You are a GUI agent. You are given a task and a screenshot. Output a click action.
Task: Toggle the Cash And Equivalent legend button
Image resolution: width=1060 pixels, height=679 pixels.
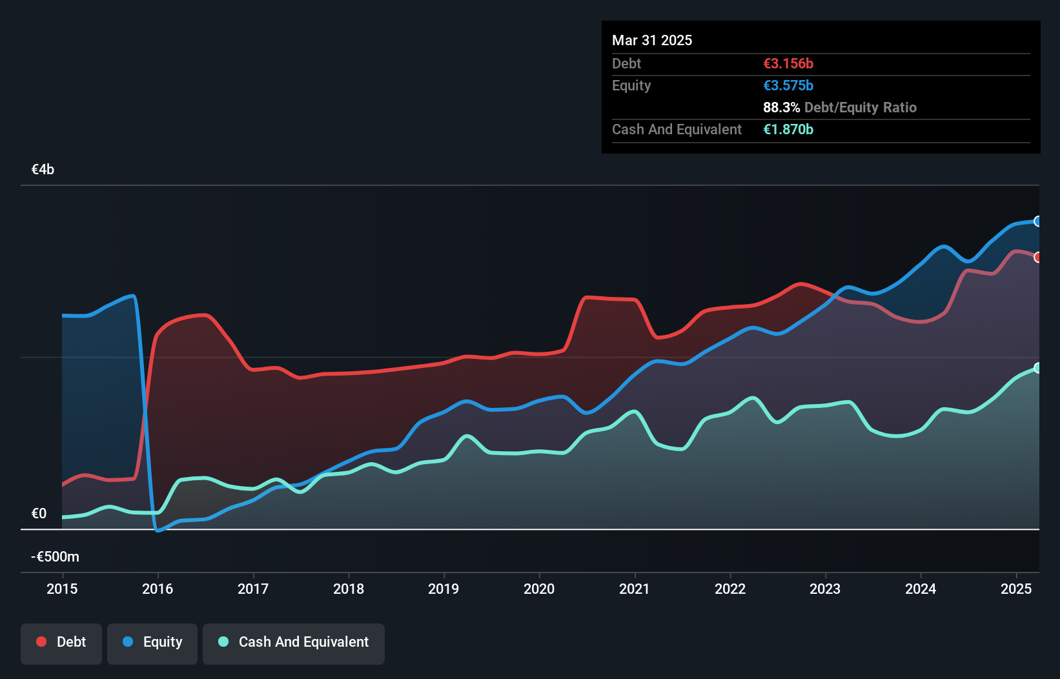294,644
